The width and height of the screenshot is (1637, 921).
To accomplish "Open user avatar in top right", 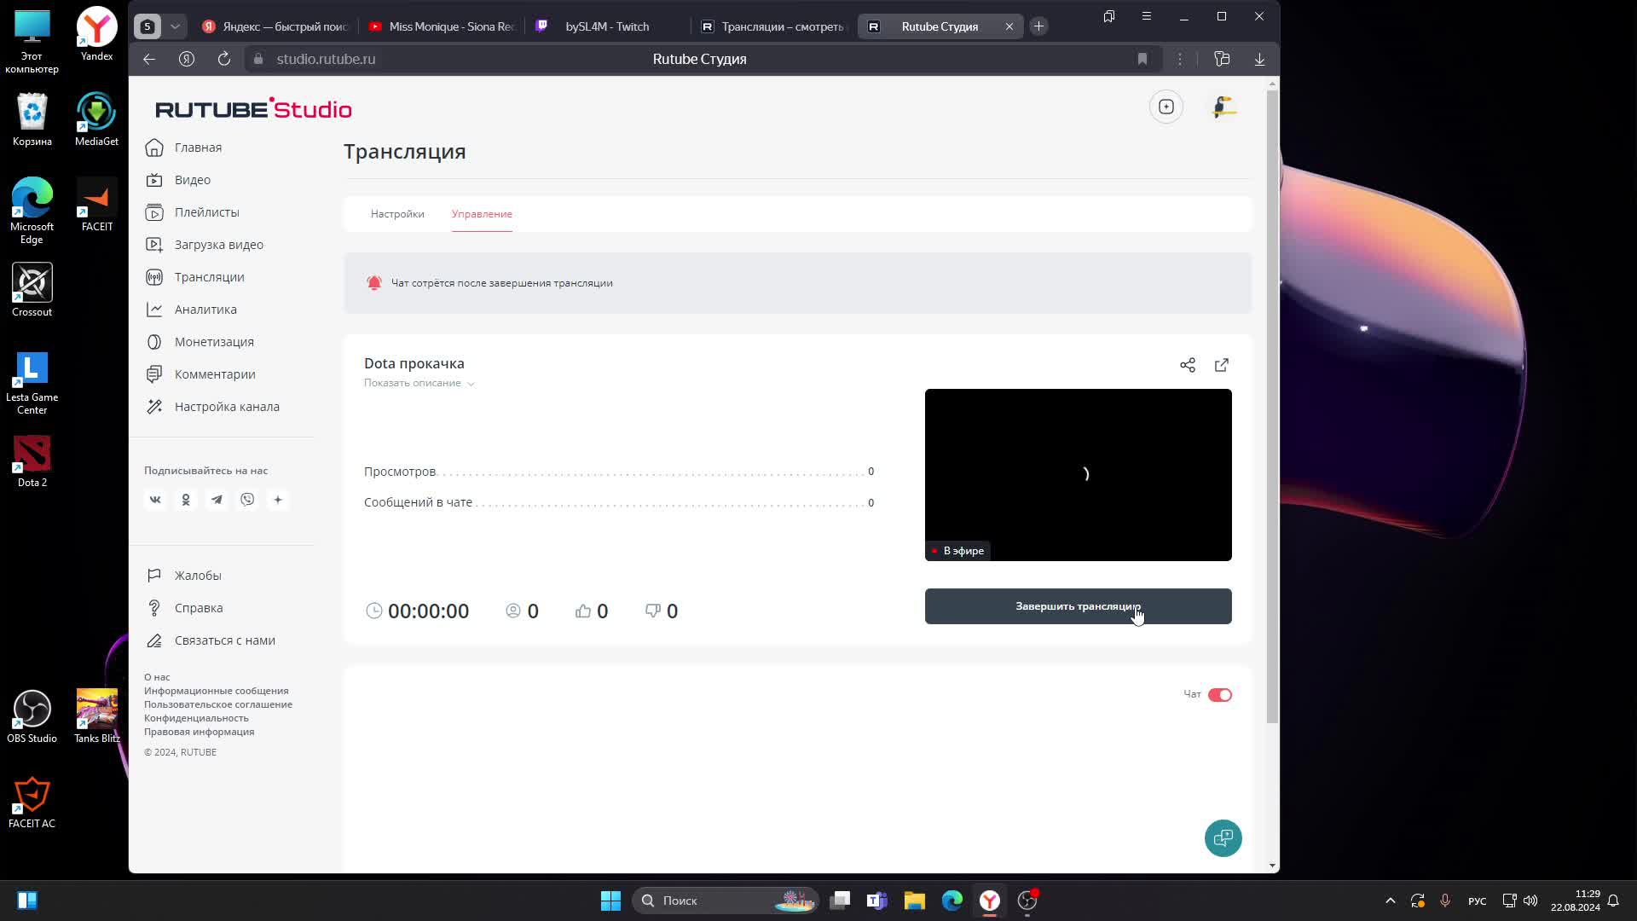I will (x=1223, y=107).
